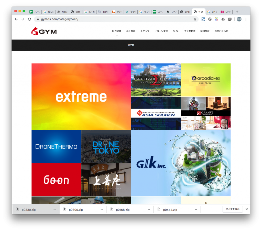Go forward with the forward arrow
262x231 pixels.
pyautogui.click(x=23, y=19)
